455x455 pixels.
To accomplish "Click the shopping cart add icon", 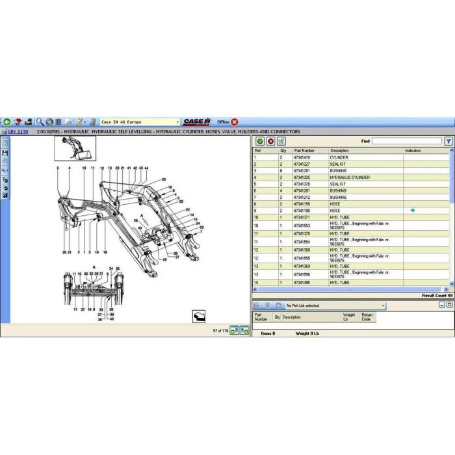I will pos(281,141).
